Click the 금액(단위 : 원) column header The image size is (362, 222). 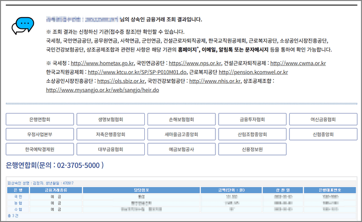tap(231, 190)
